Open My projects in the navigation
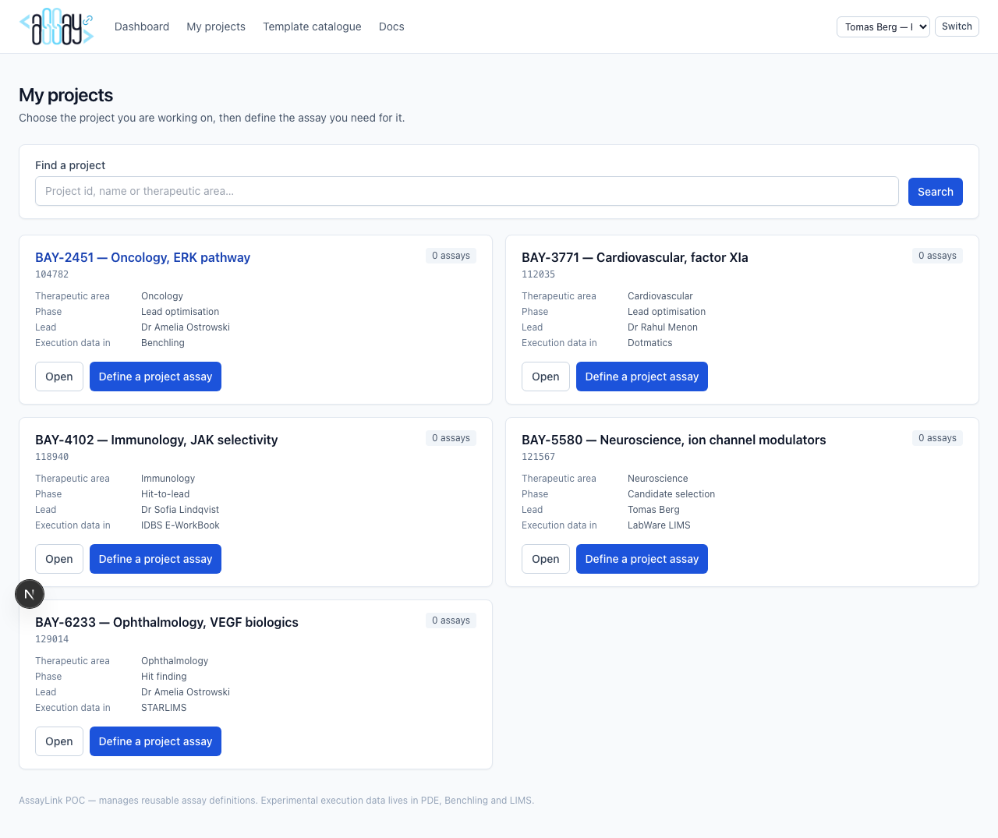Image resolution: width=998 pixels, height=838 pixels. point(216,27)
